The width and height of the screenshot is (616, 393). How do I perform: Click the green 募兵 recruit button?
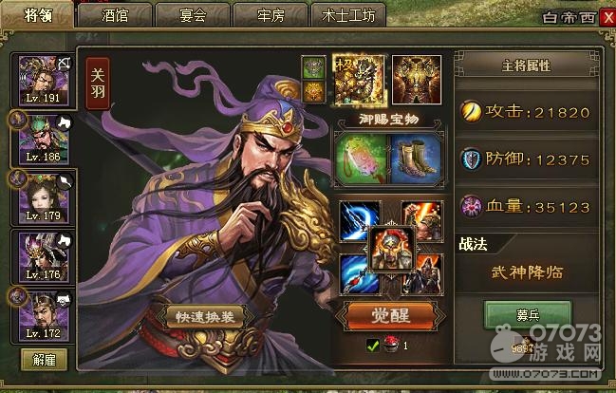click(528, 314)
